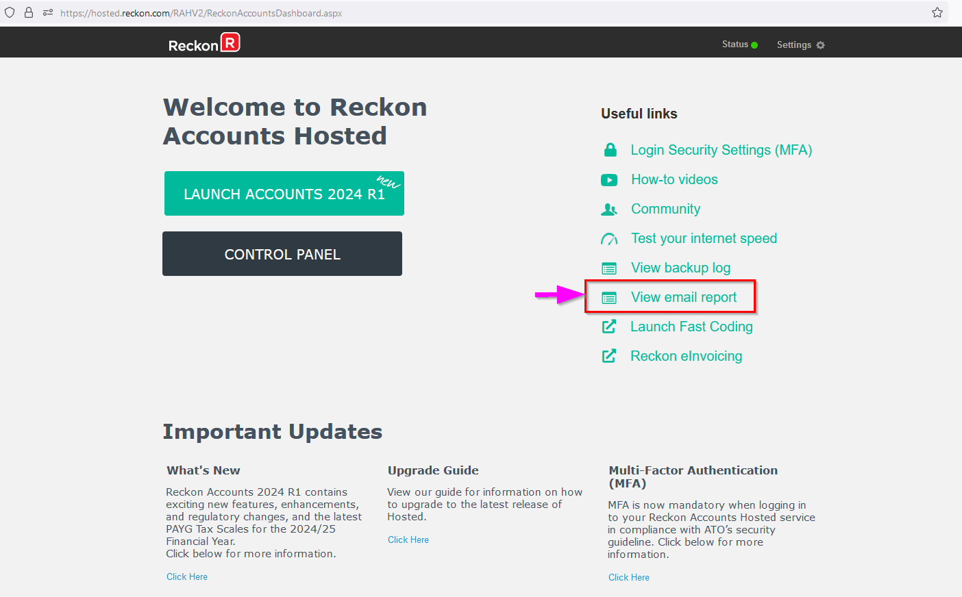Click the green Status indicator dot
Image resolution: width=962 pixels, height=597 pixels.
[754, 45]
